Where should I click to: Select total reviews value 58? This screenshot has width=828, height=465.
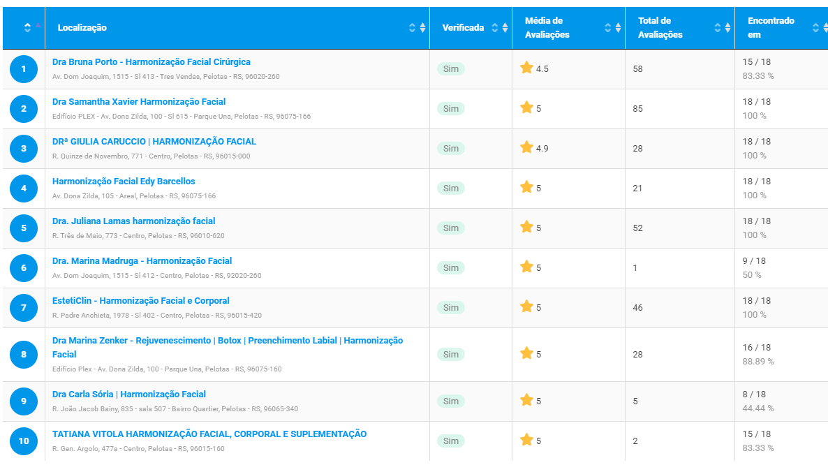[x=638, y=69]
